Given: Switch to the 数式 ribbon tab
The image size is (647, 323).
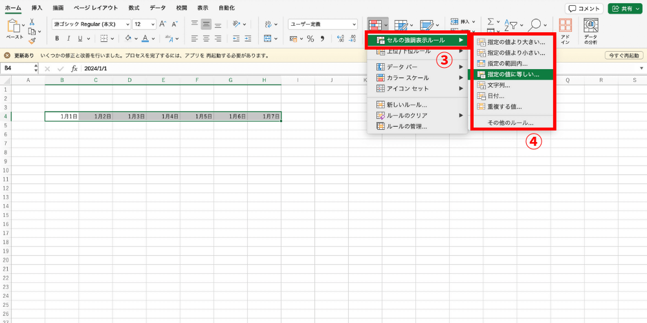Looking at the screenshot, I should pyautogui.click(x=134, y=8).
